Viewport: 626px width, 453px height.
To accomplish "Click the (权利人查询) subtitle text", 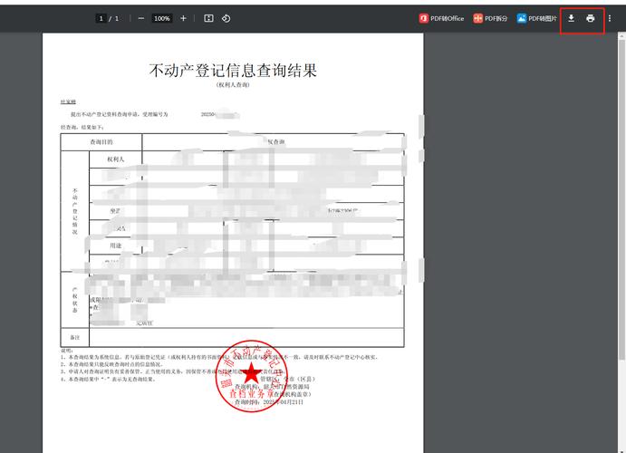I will [x=233, y=84].
